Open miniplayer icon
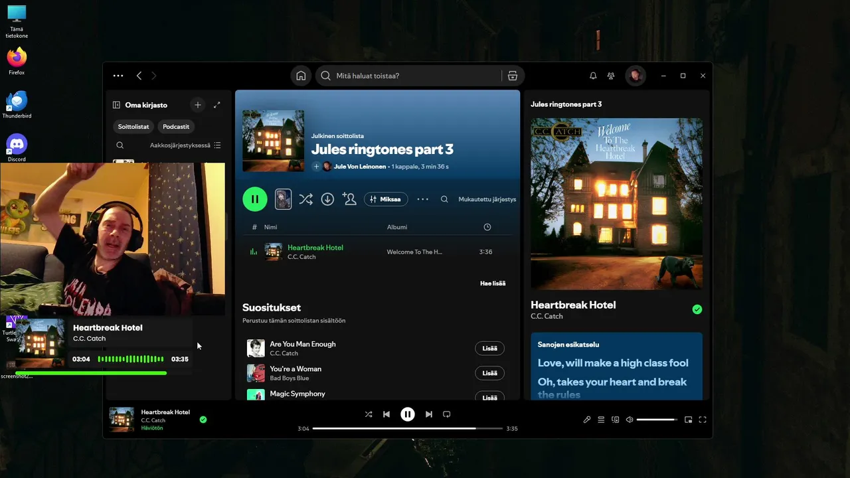850x478 pixels. 689,420
